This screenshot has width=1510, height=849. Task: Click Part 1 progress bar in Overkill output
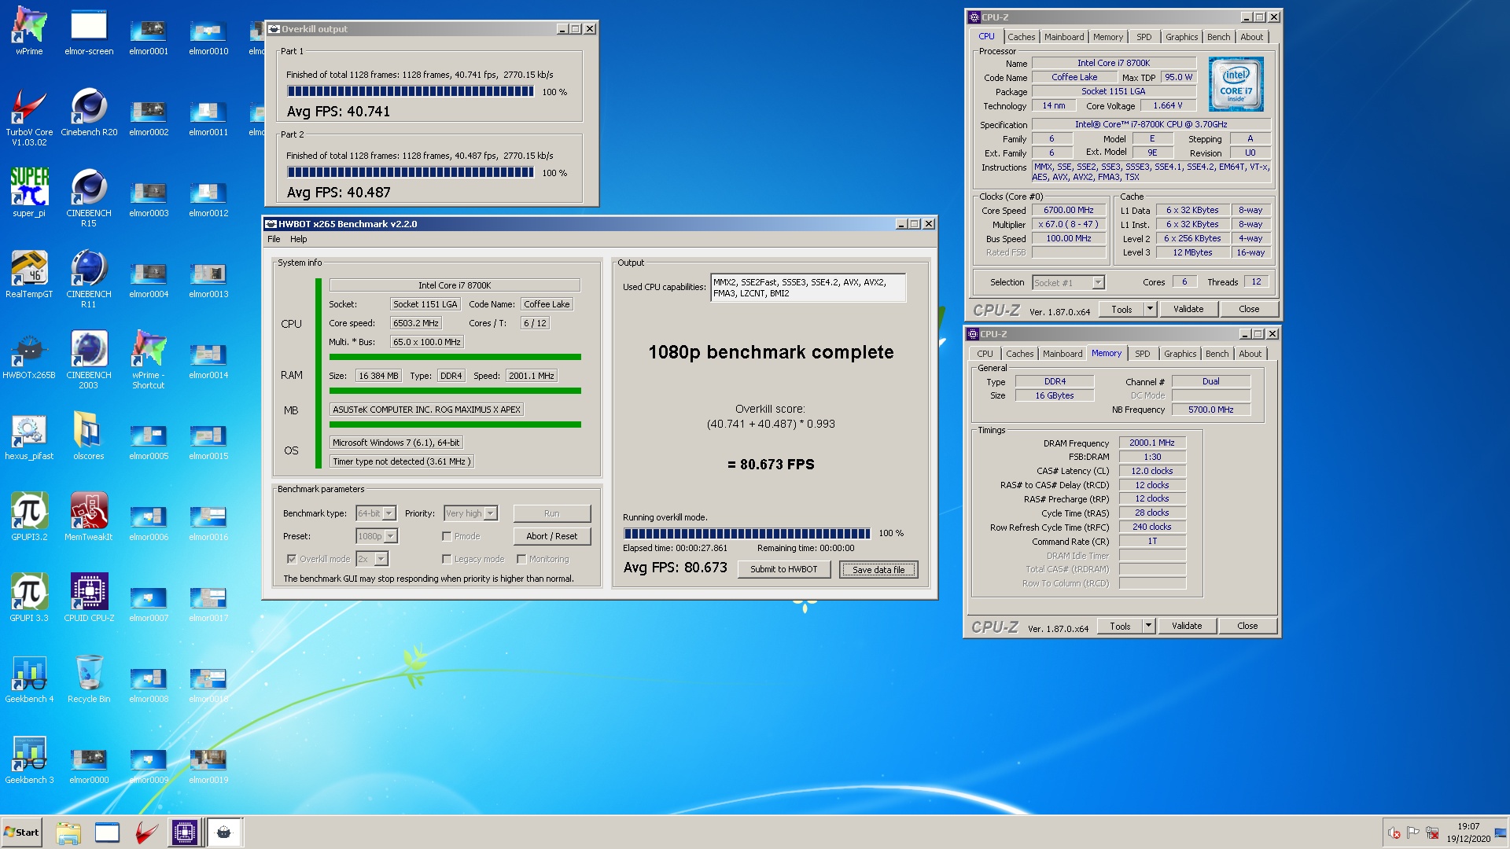410,92
